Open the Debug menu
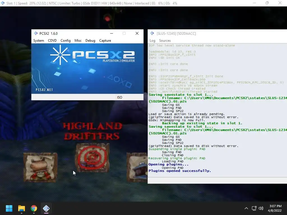The image size is (287, 215). (x=90, y=41)
